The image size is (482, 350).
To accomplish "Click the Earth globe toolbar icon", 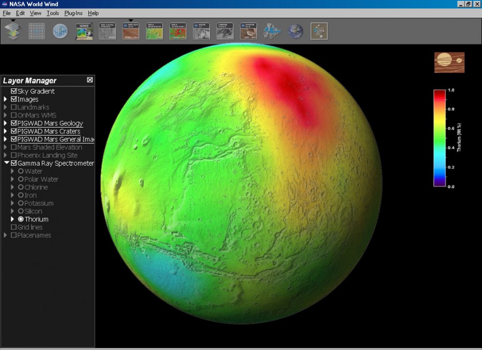I will tap(296, 31).
